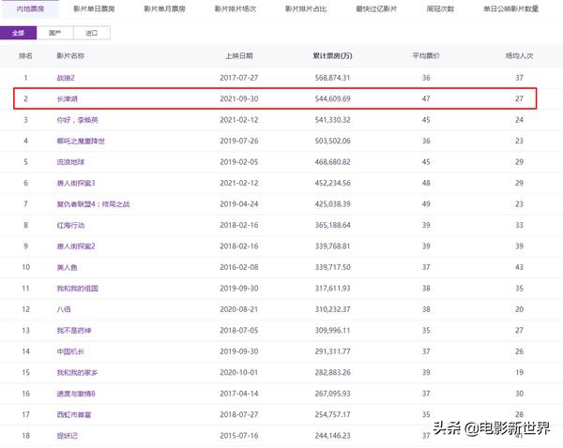
Task: Click the box office value 452,234.56
Action: [x=332, y=184]
